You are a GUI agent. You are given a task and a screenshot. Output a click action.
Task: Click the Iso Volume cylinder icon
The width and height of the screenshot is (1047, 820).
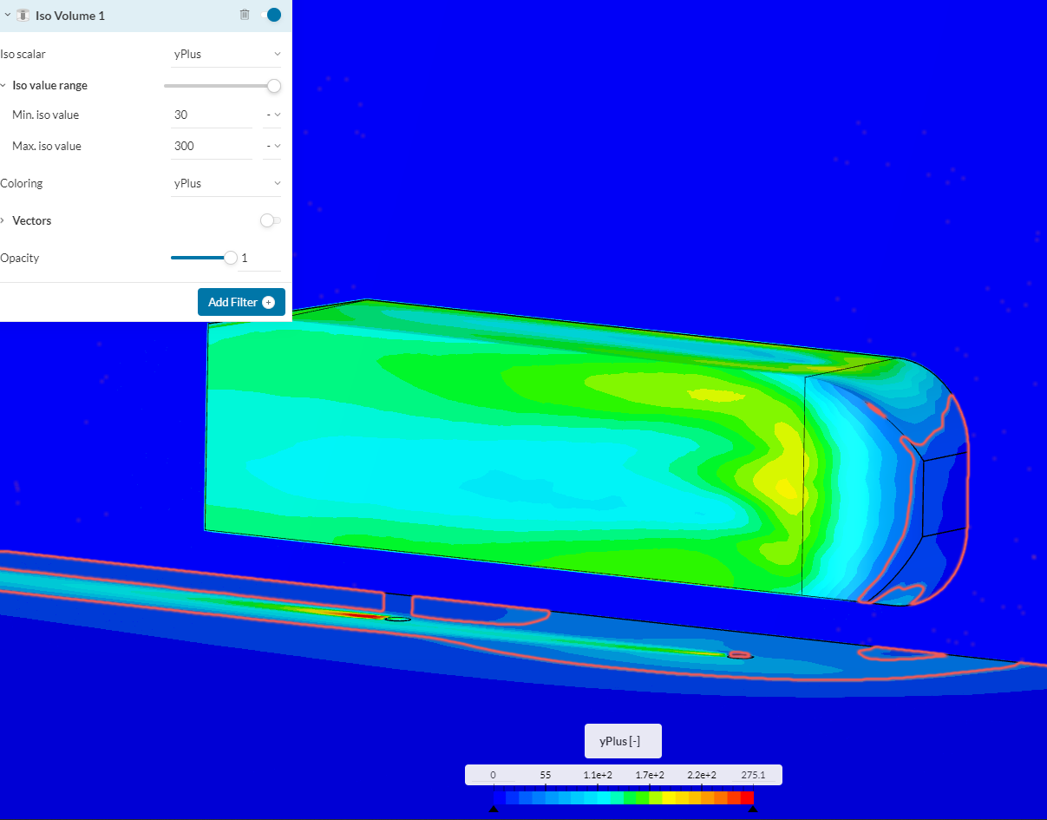click(x=23, y=15)
